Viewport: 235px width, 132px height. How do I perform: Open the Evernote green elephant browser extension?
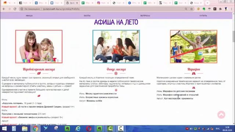(x=204, y=9)
